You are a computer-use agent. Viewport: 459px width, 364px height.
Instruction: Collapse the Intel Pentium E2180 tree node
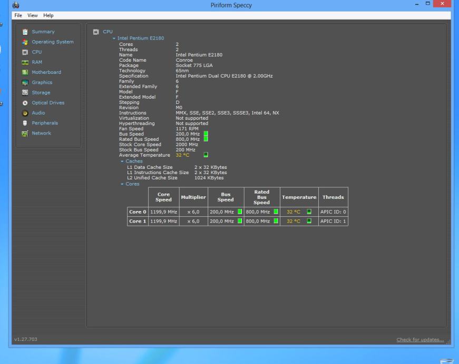pos(113,38)
